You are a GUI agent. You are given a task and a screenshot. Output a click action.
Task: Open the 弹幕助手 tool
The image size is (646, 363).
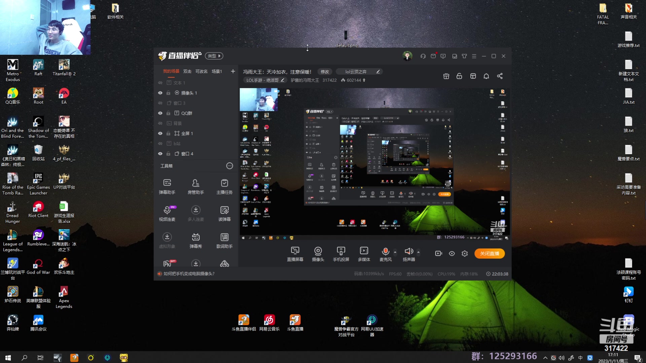coord(167,186)
